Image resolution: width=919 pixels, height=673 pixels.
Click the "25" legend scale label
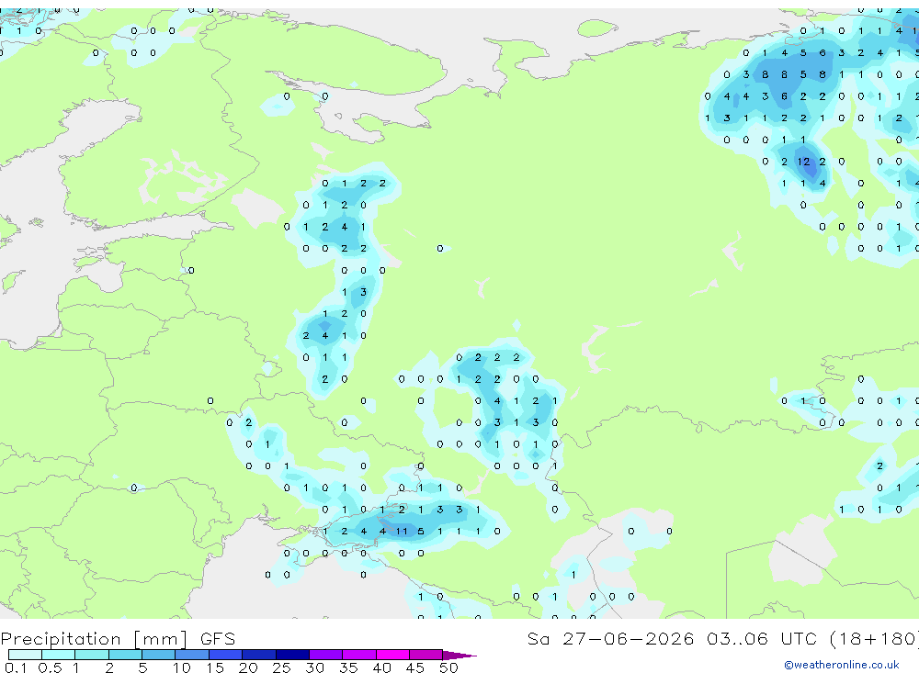(x=281, y=667)
